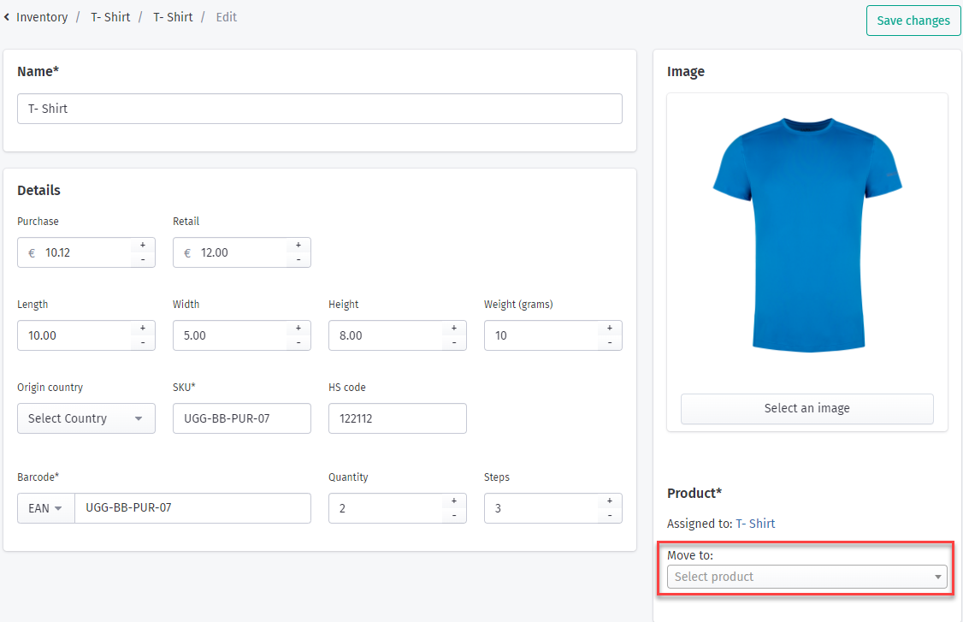Image resolution: width=963 pixels, height=622 pixels.
Task: Increase the Retail price with plus
Action: click(298, 246)
